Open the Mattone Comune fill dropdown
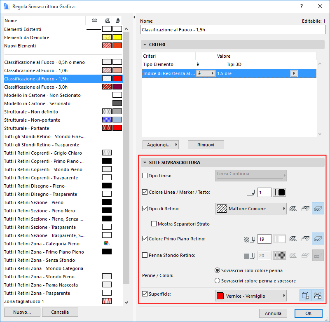This screenshot has height=322, width=330. tap(250, 209)
